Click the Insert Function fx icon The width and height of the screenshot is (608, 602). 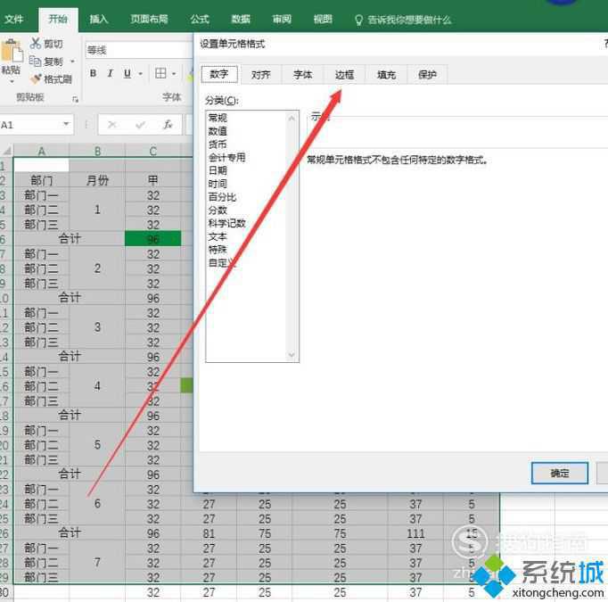[168, 125]
